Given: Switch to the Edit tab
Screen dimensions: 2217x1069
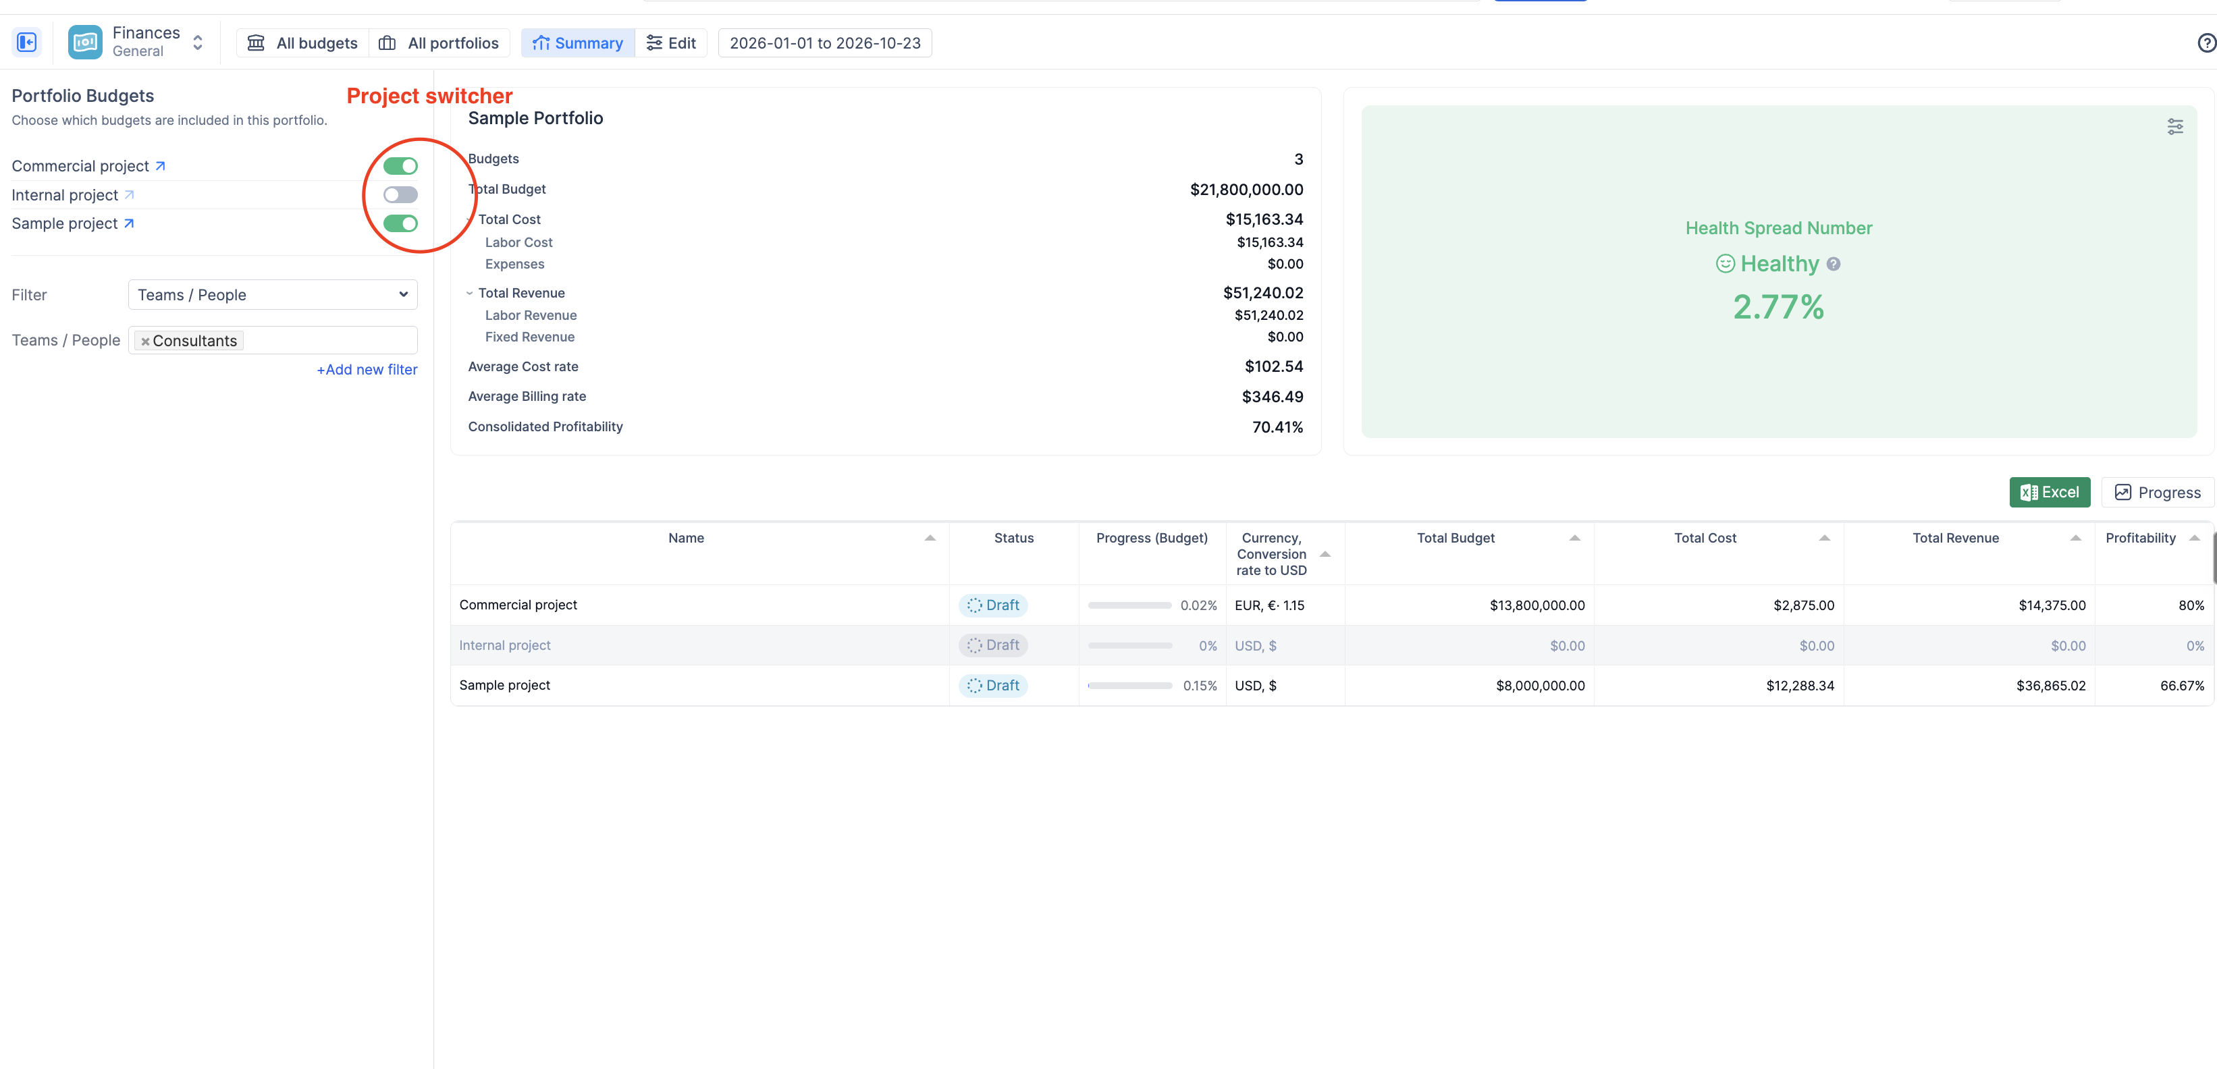Looking at the screenshot, I should pyautogui.click(x=671, y=43).
